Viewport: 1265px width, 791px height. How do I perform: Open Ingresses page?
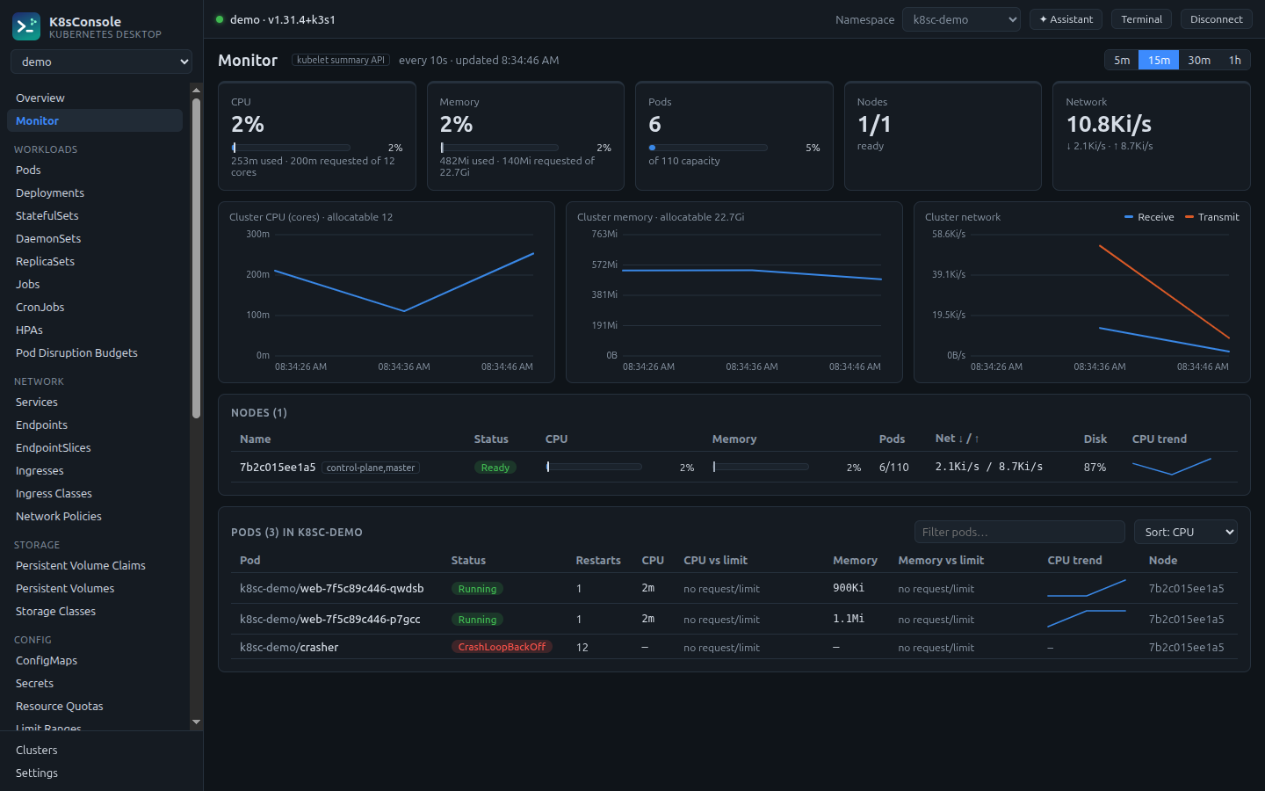[x=95, y=470]
